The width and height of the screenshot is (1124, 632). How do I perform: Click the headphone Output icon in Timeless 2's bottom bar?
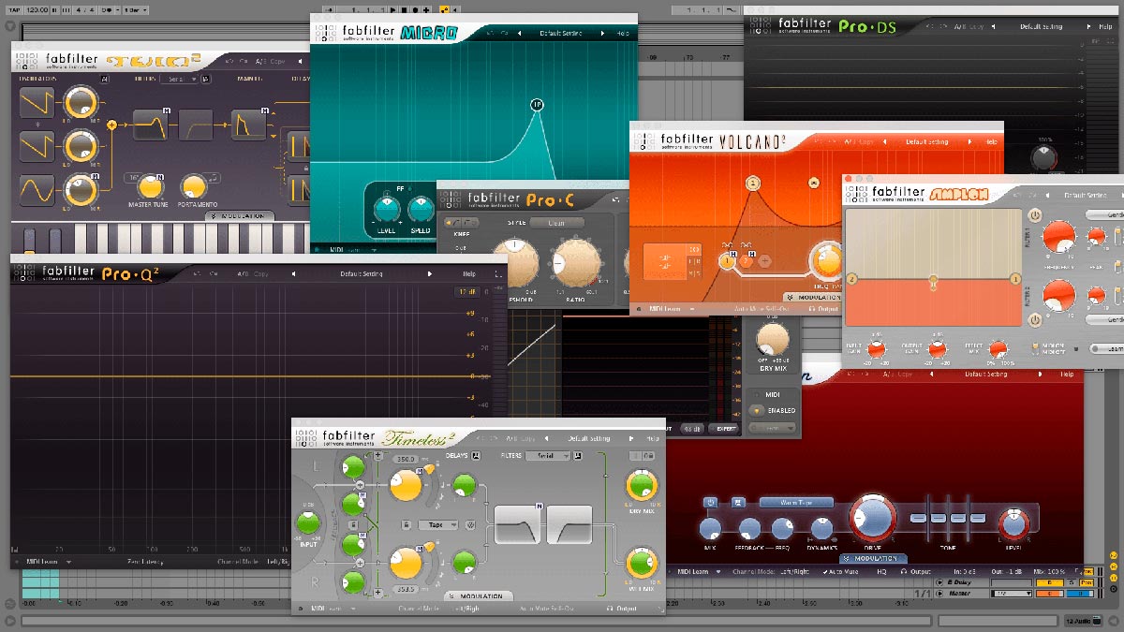click(x=609, y=609)
